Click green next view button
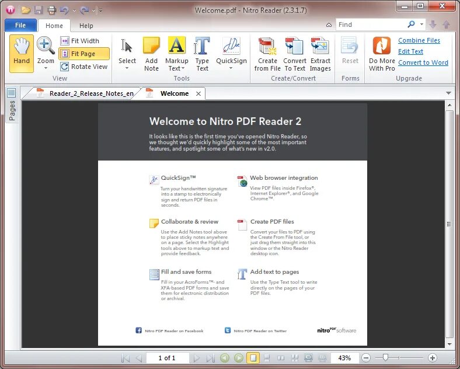Viewport: 460px width, 369px height. coord(239,358)
